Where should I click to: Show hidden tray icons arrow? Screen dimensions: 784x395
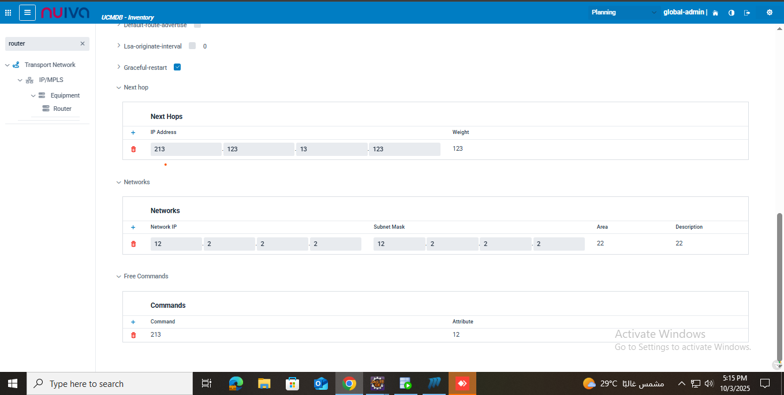682,383
